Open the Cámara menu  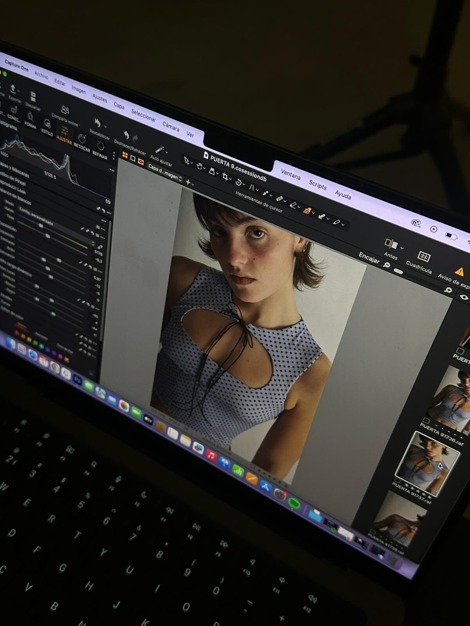coord(171,126)
